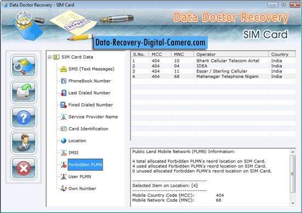Click the info panel scroll up arrow
302x213 pixels.
293,152
